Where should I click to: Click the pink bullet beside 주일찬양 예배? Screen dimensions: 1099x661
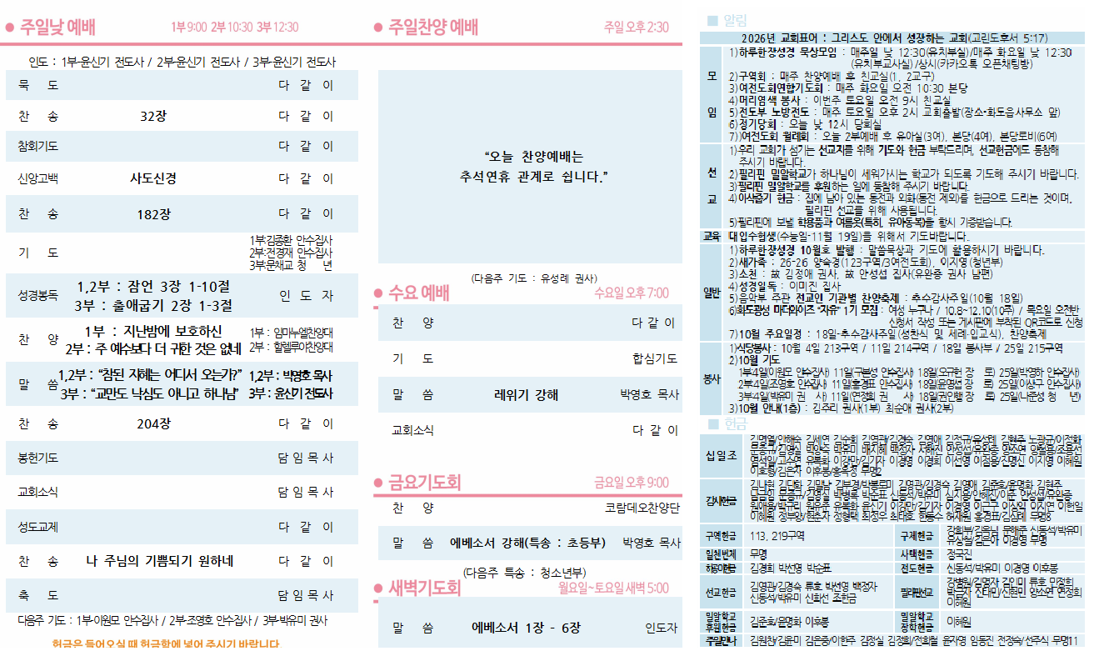pyautogui.click(x=378, y=28)
